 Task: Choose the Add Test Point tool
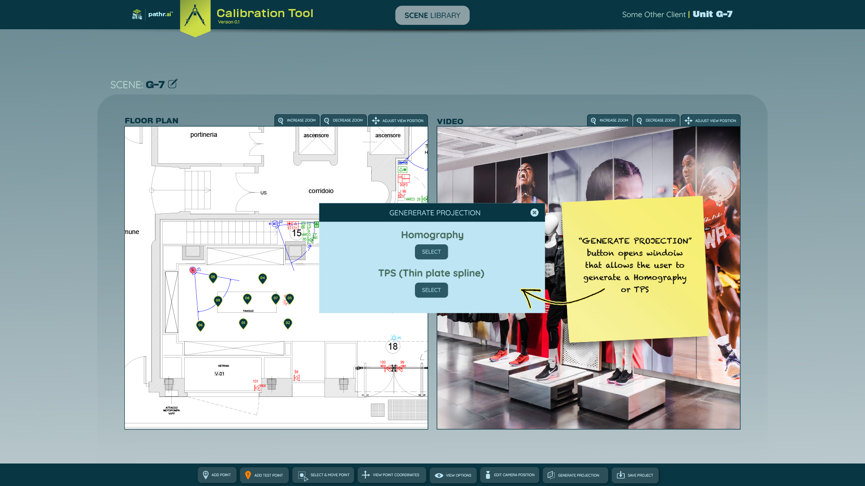pyautogui.click(x=264, y=475)
